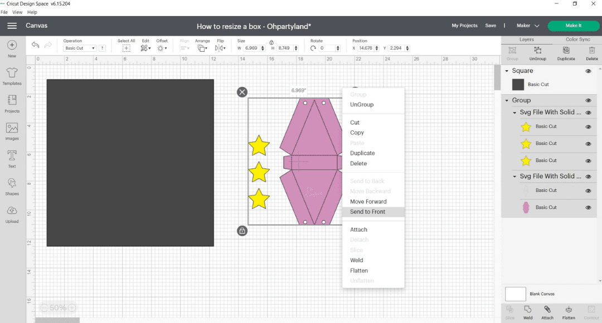Undo the last action
Image resolution: width=602 pixels, height=323 pixels.
click(35, 45)
